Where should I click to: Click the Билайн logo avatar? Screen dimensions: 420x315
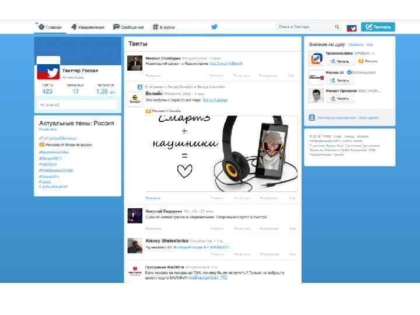pos(135,99)
